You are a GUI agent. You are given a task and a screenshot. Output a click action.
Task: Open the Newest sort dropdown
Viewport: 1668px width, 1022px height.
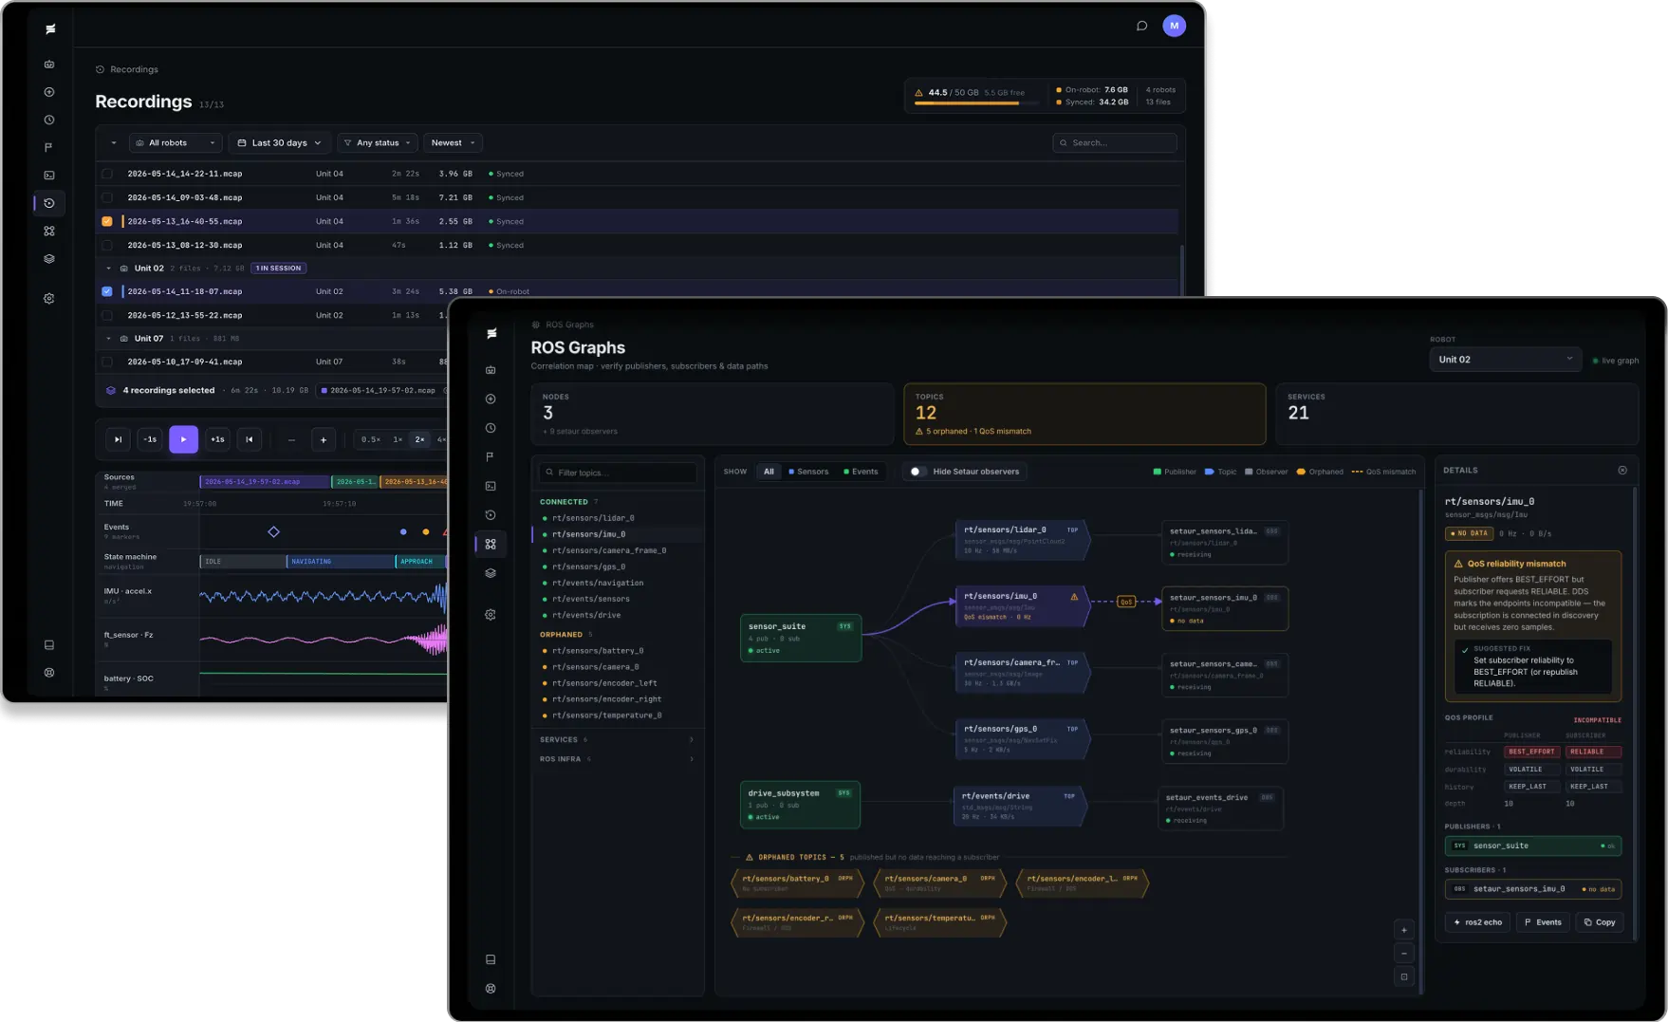click(x=453, y=143)
